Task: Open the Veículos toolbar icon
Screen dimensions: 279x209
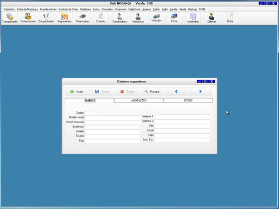Action: [x=156, y=18]
